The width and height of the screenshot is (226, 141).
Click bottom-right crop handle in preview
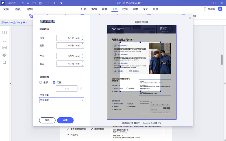pos(160,91)
